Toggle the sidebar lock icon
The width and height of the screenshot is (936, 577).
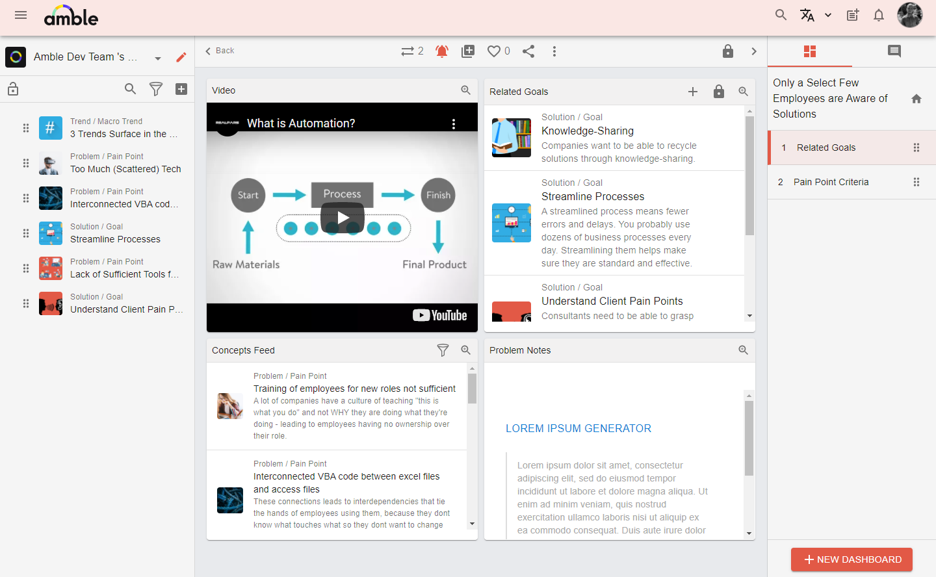(x=13, y=89)
